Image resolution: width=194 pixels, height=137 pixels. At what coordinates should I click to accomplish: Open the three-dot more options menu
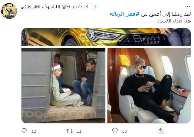pos(188,6)
